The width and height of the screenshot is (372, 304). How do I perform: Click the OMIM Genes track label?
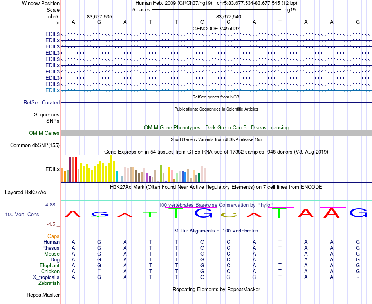[44, 133]
